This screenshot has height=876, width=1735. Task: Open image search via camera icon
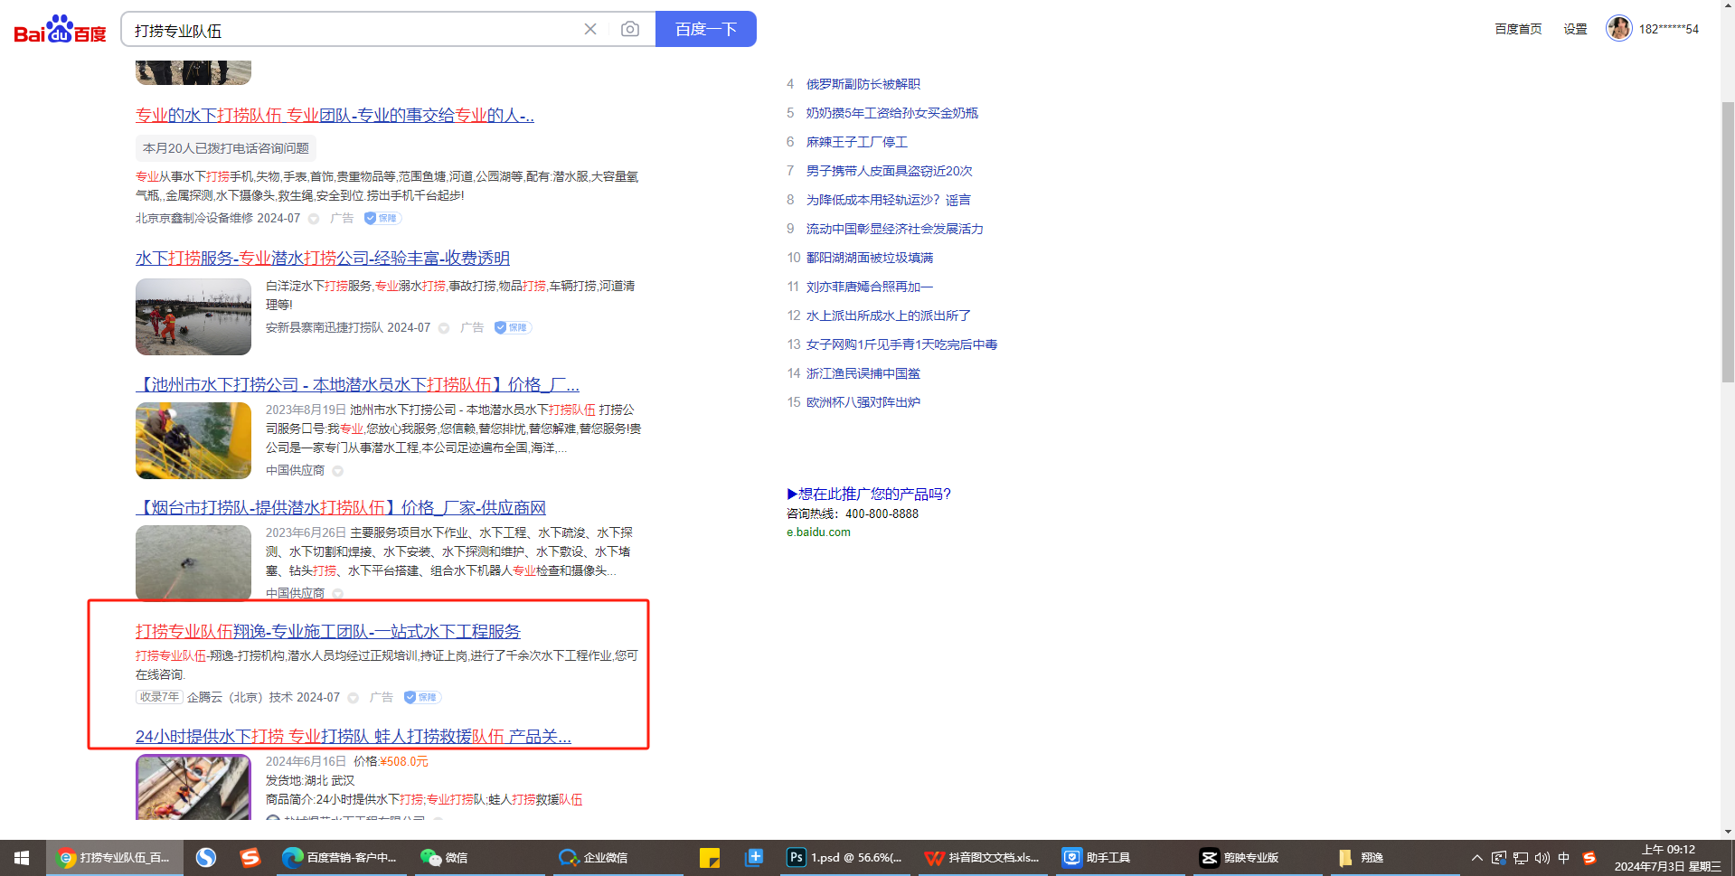pos(630,29)
